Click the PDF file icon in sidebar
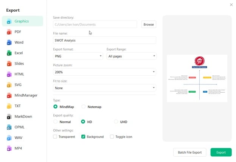236x162 pixels. click(9, 32)
